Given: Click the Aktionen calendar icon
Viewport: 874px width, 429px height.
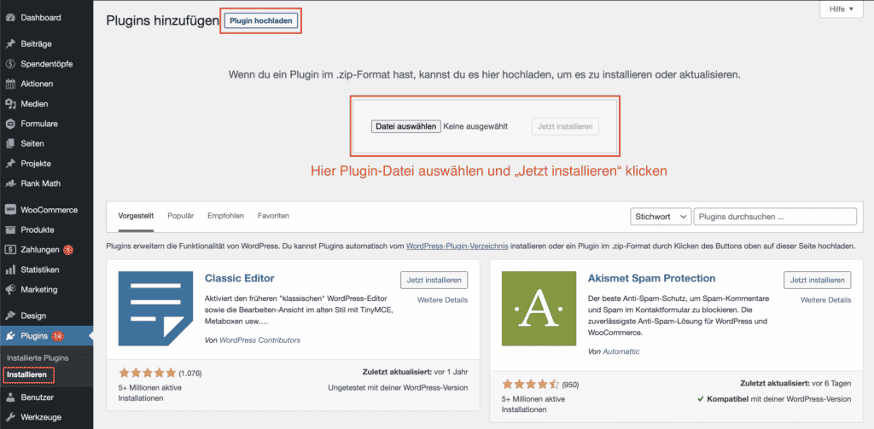Looking at the screenshot, I should (x=10, y=84).
